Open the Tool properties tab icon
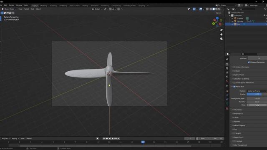Screen dimensions: 267x150 (x=227, y=59)
